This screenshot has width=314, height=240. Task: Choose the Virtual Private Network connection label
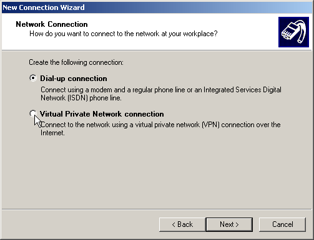[102, 114]
